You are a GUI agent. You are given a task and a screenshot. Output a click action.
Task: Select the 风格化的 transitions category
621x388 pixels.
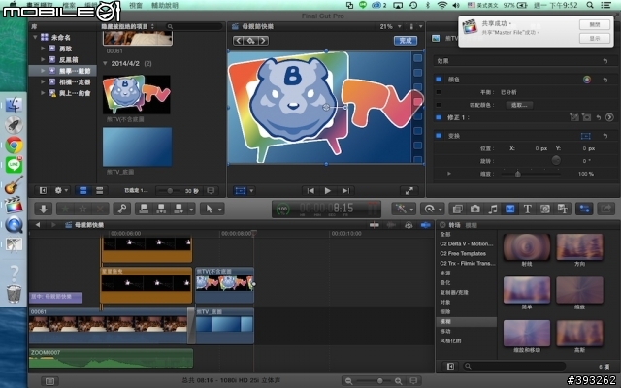coord(450,340)
